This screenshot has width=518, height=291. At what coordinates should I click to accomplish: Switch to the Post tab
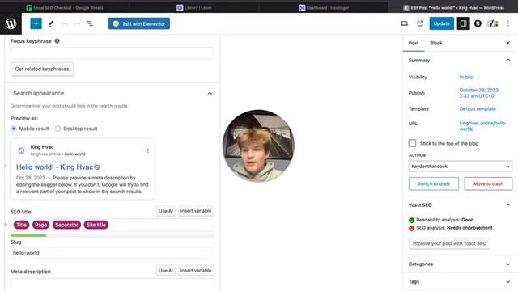(x=414, y=43)
